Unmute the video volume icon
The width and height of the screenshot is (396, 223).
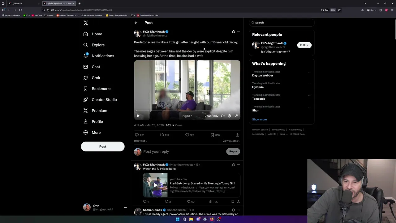click(222, 116)
